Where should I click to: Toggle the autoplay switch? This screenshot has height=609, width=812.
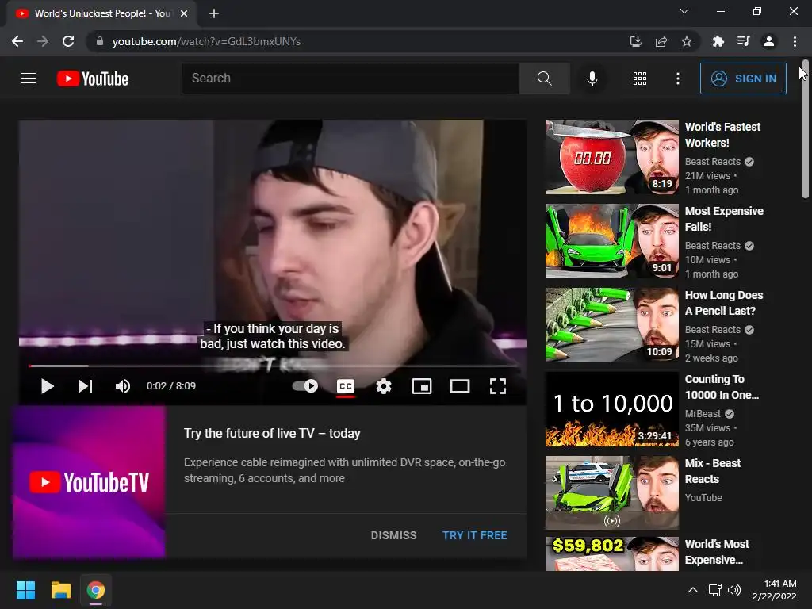click(305, 386)
